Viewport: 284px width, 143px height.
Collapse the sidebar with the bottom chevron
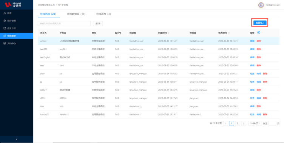pos(17,139)
